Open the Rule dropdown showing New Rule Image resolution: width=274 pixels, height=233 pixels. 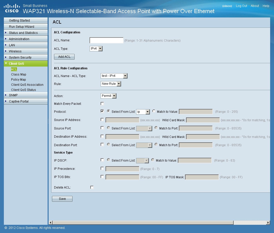111,84
